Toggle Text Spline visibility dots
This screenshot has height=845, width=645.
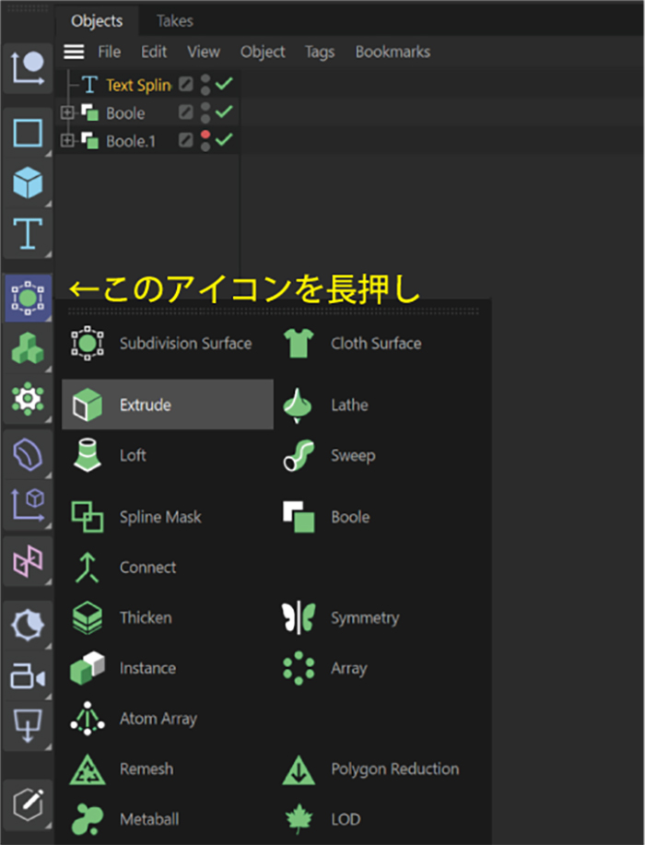[205, 85]
